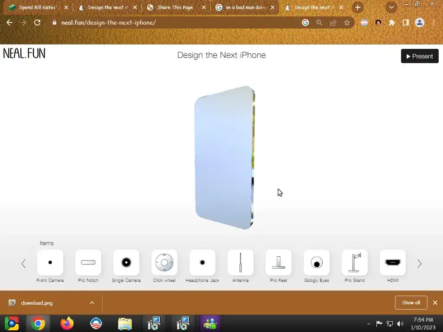Launch Firefox from the taskbar
Screen dimensions: 443x332
tap(67, 323)
